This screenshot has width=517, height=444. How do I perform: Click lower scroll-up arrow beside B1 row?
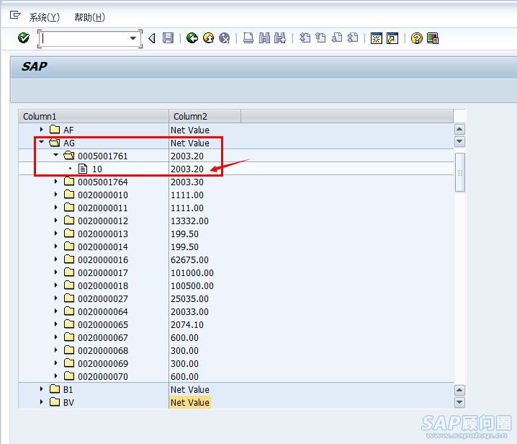pos(459,390)
